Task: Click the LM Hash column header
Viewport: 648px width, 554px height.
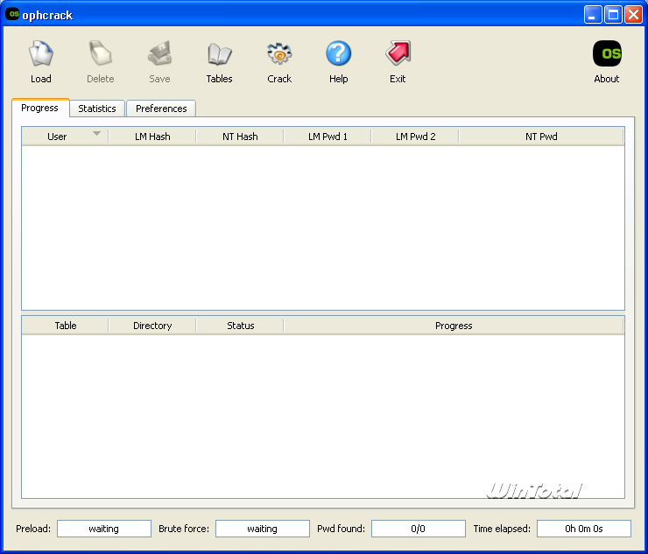Action: coord(152,137)
